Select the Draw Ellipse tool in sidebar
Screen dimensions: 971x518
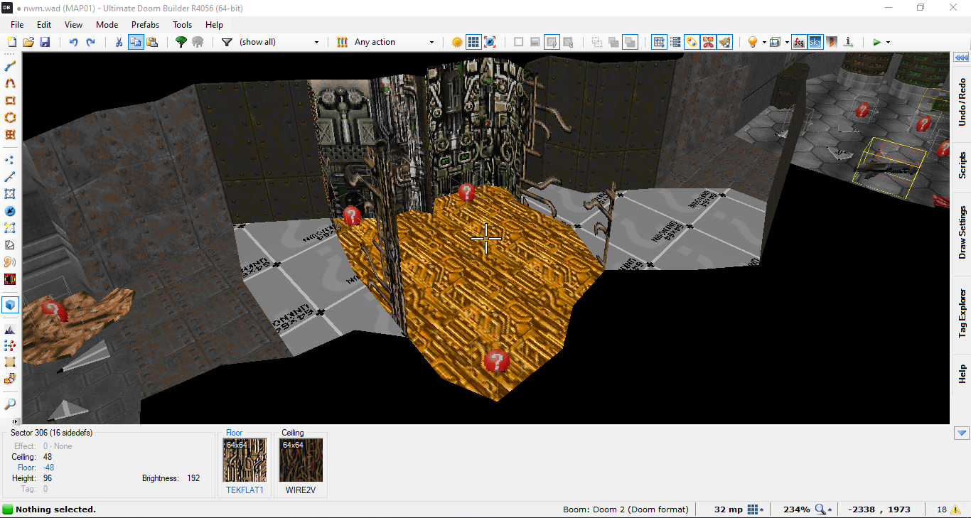point(10,118)
